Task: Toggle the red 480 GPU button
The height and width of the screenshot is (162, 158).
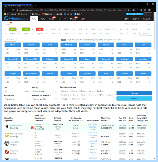Action: tap(39, 29)
